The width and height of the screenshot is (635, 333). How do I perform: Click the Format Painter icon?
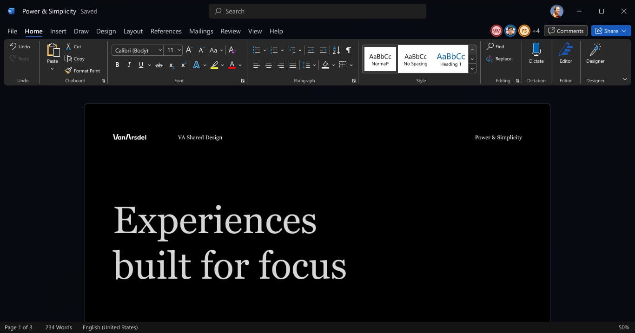68,71
